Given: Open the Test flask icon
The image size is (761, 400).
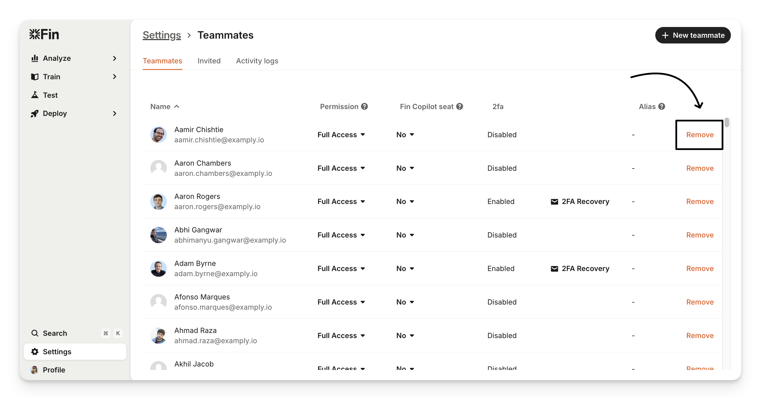Looking at the screenshot, I should pos(35,95).
